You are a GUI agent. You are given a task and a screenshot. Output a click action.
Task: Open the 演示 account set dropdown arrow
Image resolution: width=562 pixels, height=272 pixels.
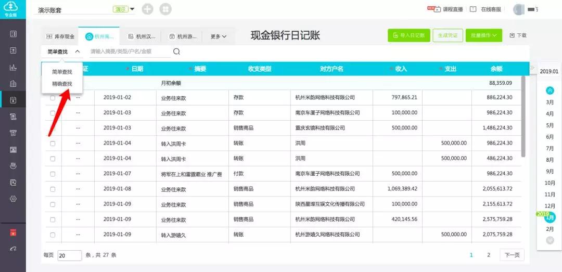pos(132,9)
